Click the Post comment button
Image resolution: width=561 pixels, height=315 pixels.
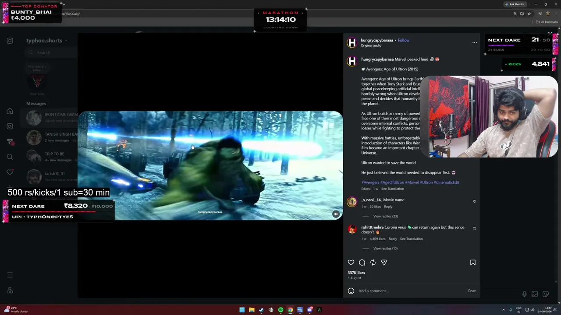click(x=472, y=291)
